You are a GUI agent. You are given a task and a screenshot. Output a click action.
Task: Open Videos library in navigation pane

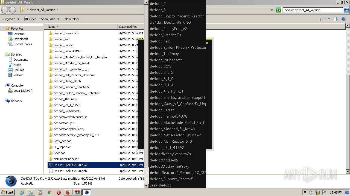tap(18, 75)
